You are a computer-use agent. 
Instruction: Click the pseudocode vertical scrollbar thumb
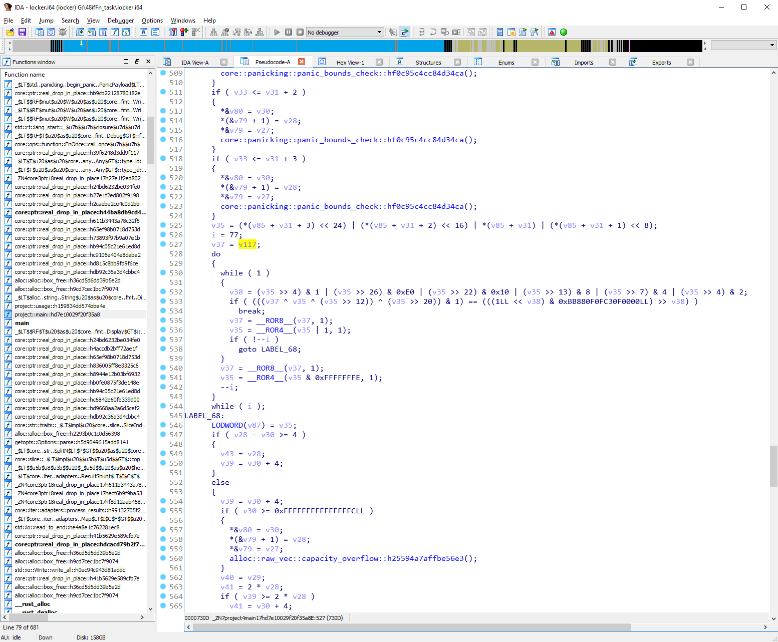773,466
